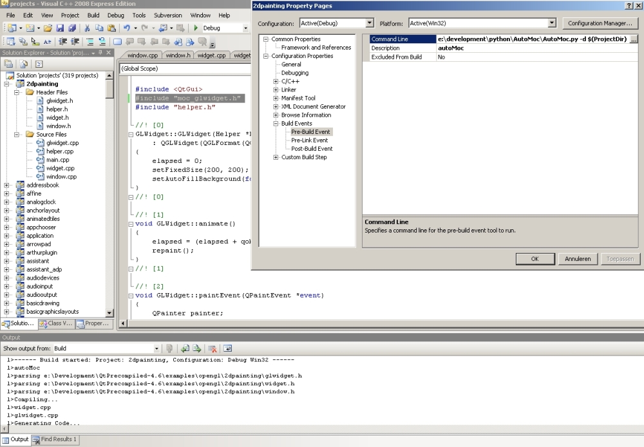Toggle auto-hide pin on Solution Explorer
Image resolution: width=644 pixels, height=447 pixels.
coord(101,52)
